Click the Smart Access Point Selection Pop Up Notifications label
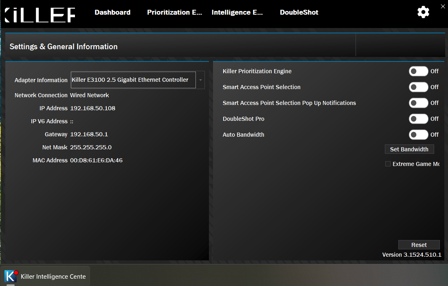 tap(290, 103)
